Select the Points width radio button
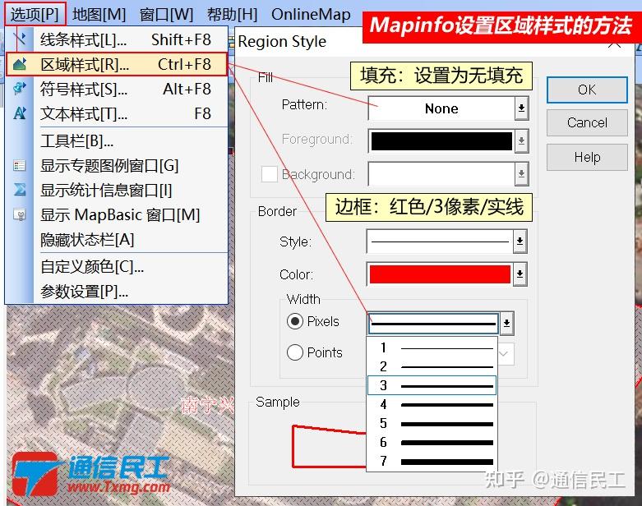The image size is (642, 506). (295, 352)
